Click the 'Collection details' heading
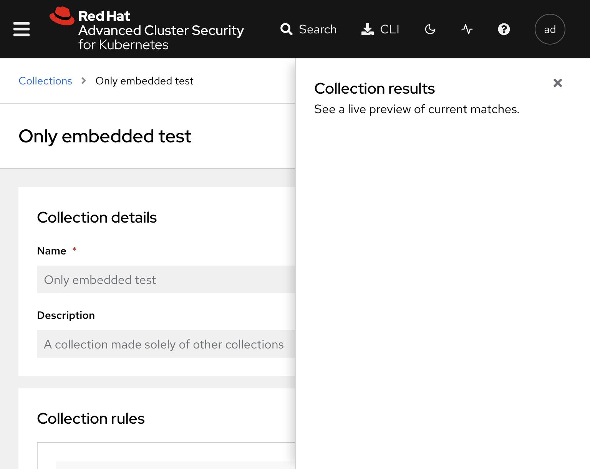This screenshot has height=469, width=590. [x=97, y=218]
